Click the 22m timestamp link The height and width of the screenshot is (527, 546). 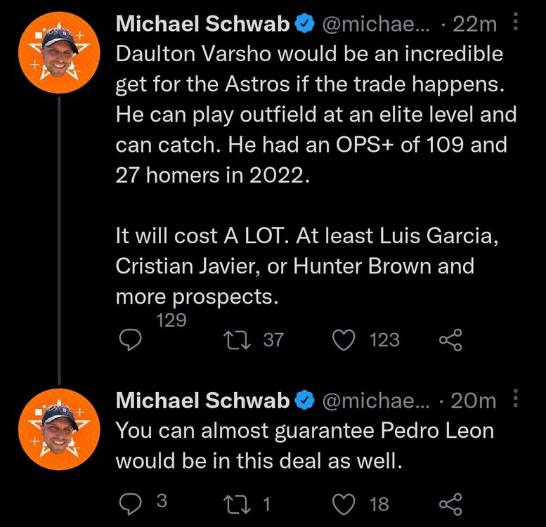coord(475,25)
